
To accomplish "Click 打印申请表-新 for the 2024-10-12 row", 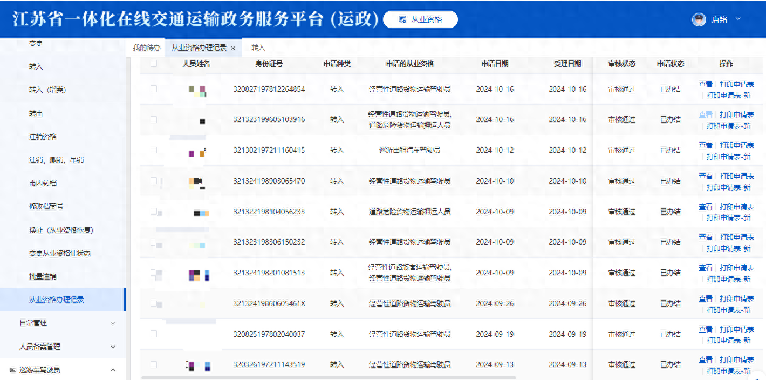I will tap(728, 157).
